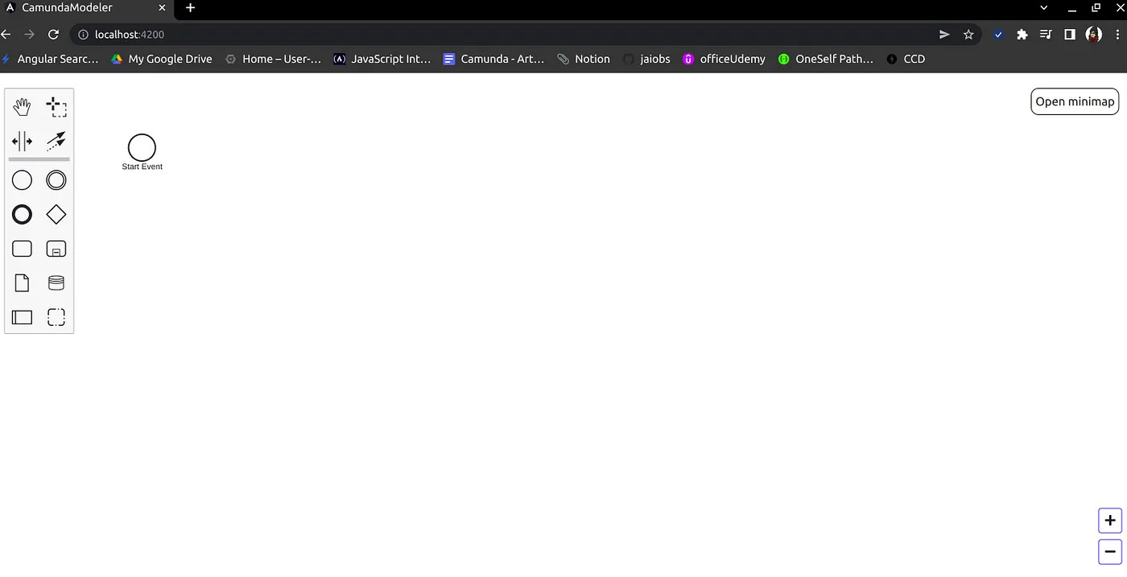Open the tab search dropdown arrow
This screenshot has width=1127, height=577.
[1044, 8]
